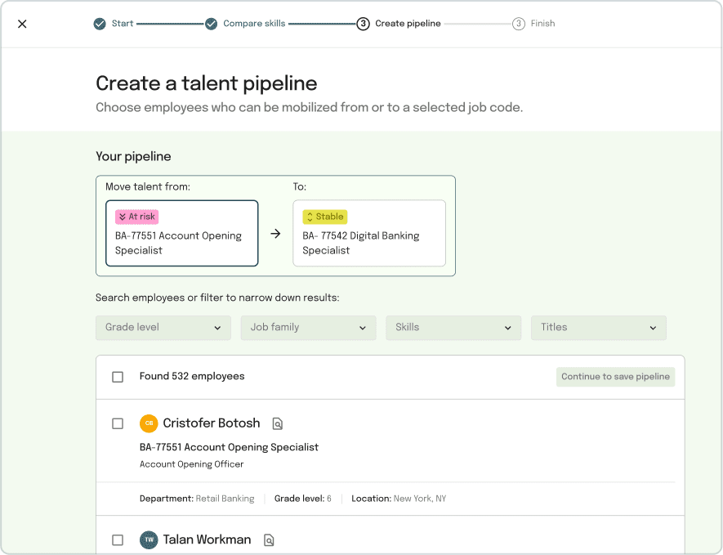The height and width of the screenshot is (555, 723).
Task: Click the Compare skills step checkmark icon
Action: click(x=212, y=24)
